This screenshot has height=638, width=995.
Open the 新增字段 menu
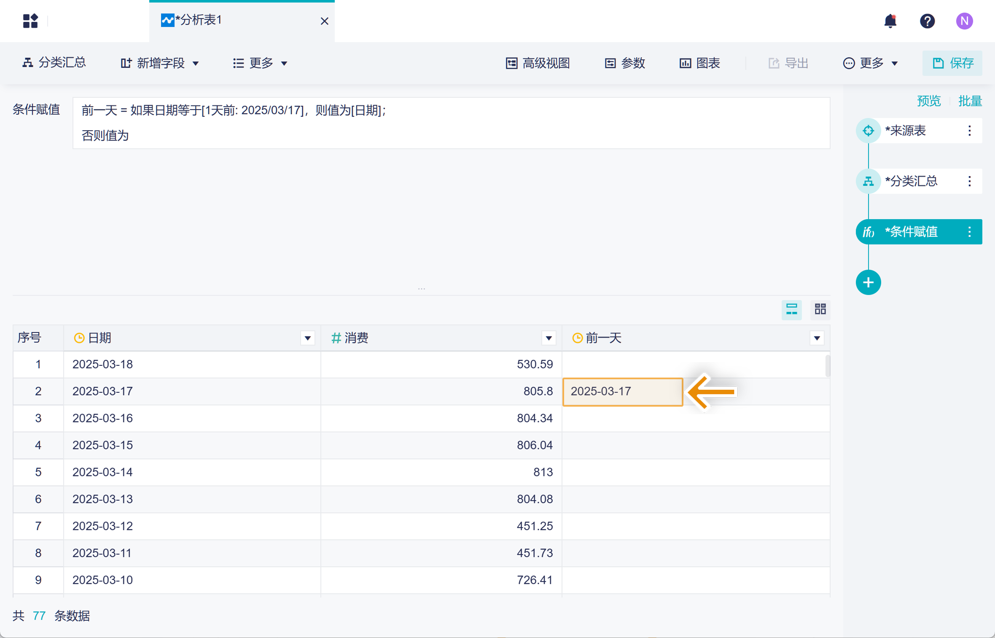[160, 63]
